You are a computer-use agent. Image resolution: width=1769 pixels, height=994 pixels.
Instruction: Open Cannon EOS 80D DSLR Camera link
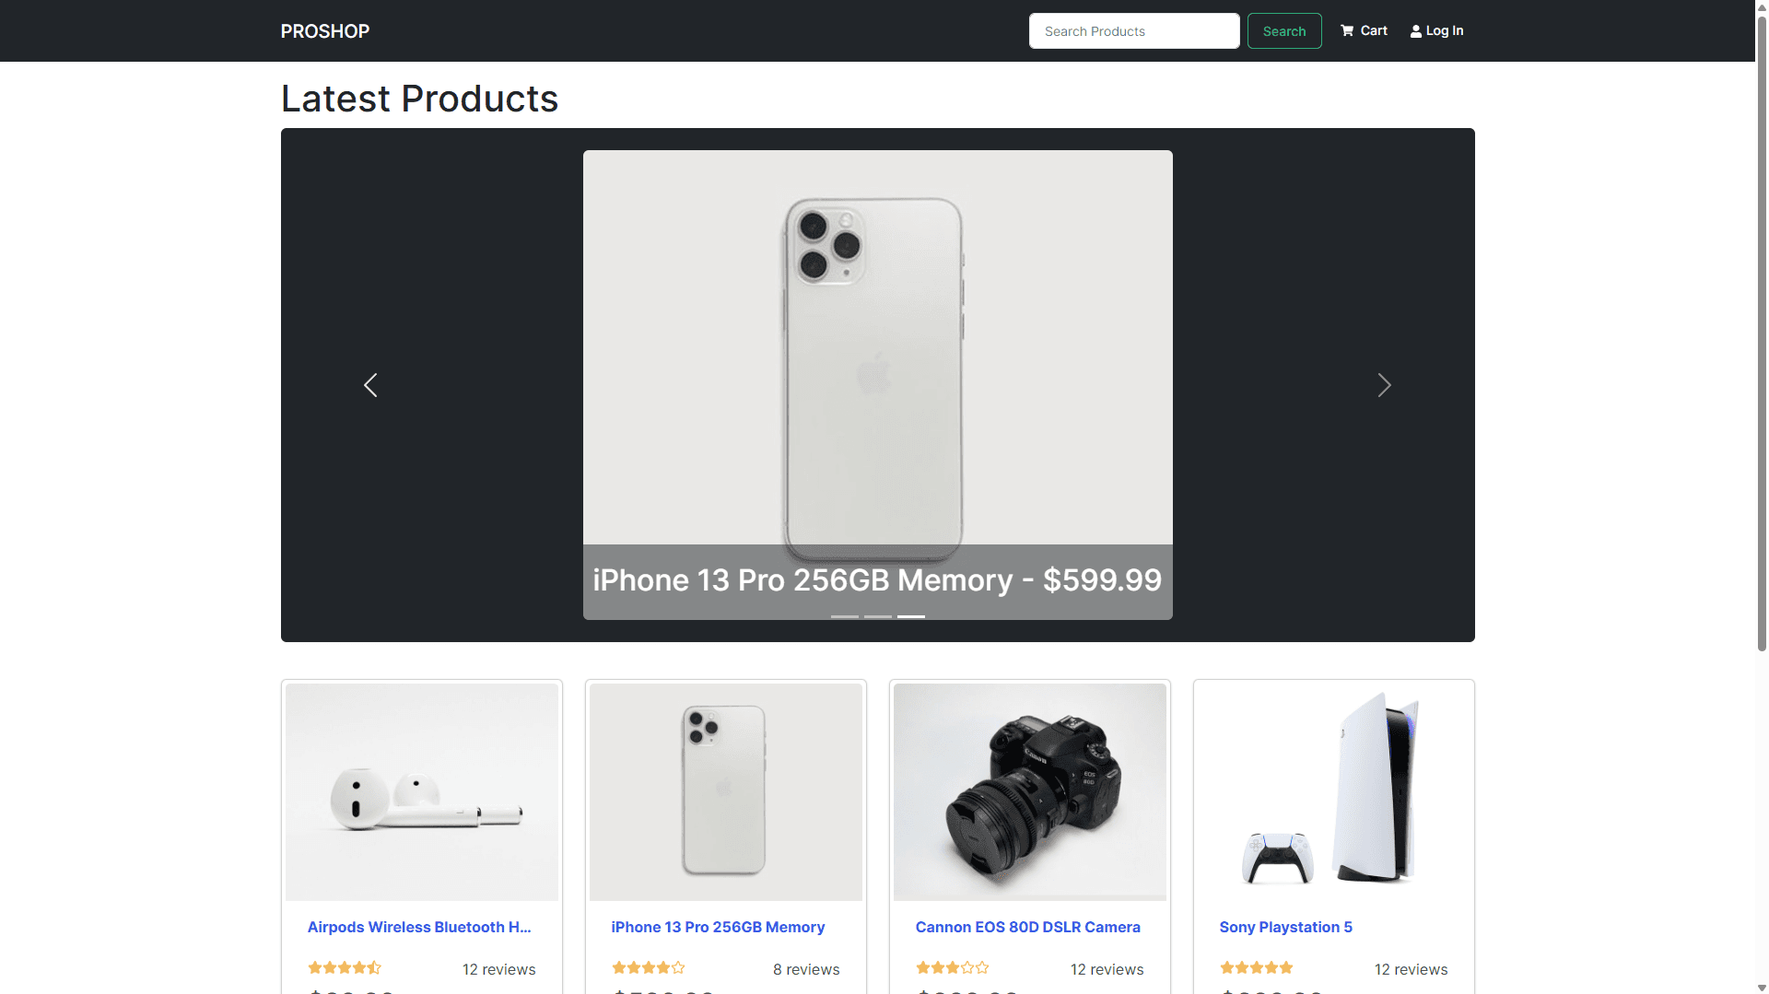click(x=1028, y=927)
